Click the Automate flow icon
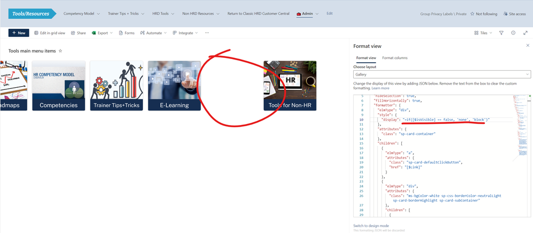The height and width of the screenshot is (233, 533). 143,33
